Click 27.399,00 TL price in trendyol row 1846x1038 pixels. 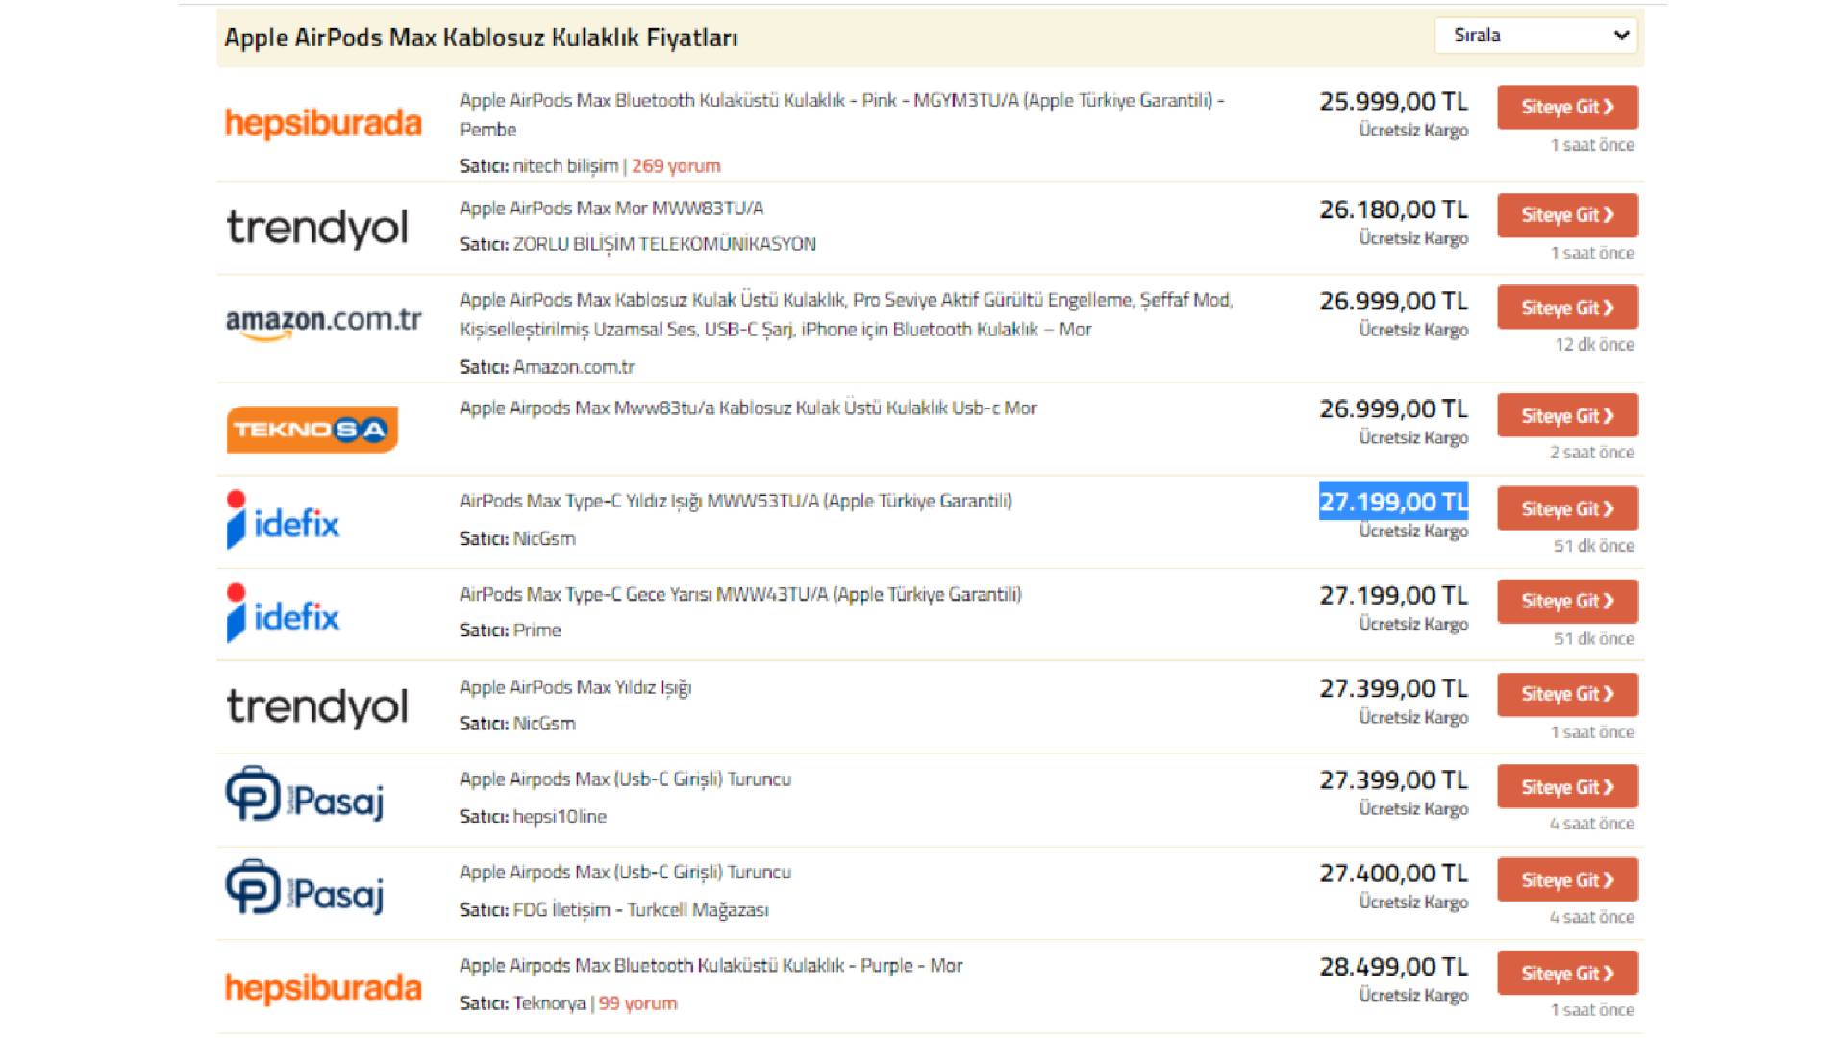click(1394, 688)
